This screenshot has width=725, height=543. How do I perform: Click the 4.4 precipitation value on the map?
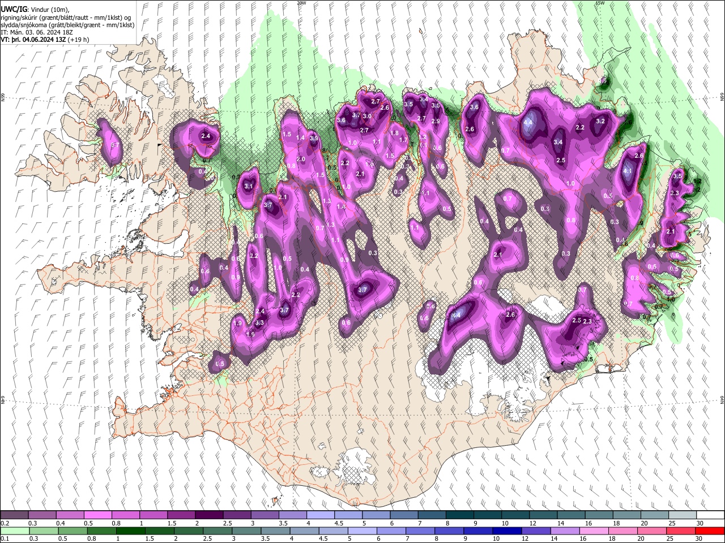(529, 122)
